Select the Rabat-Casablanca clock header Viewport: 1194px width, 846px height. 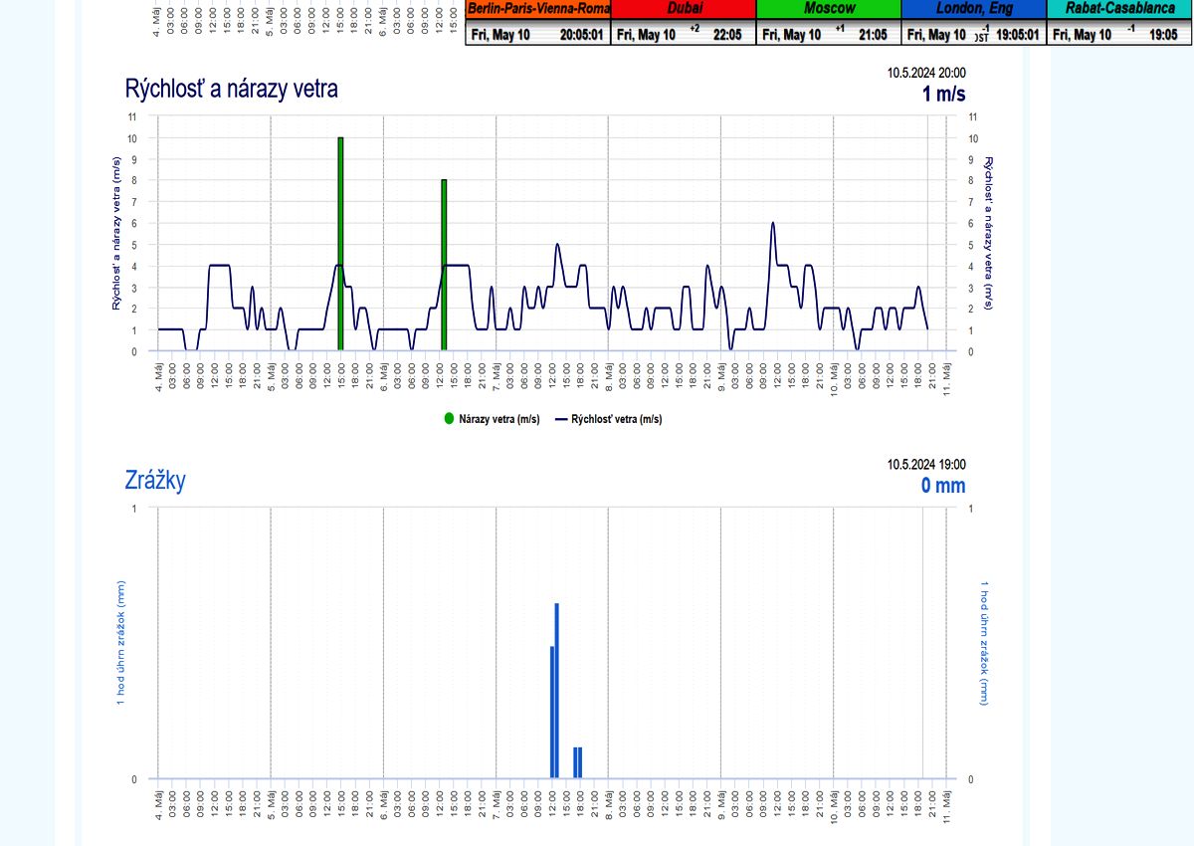click(x=1120, y=8)
